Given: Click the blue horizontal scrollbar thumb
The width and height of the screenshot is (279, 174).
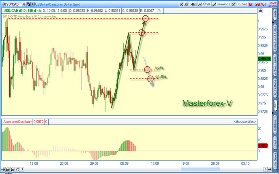Looking at the screenshot, I should 200,169.
